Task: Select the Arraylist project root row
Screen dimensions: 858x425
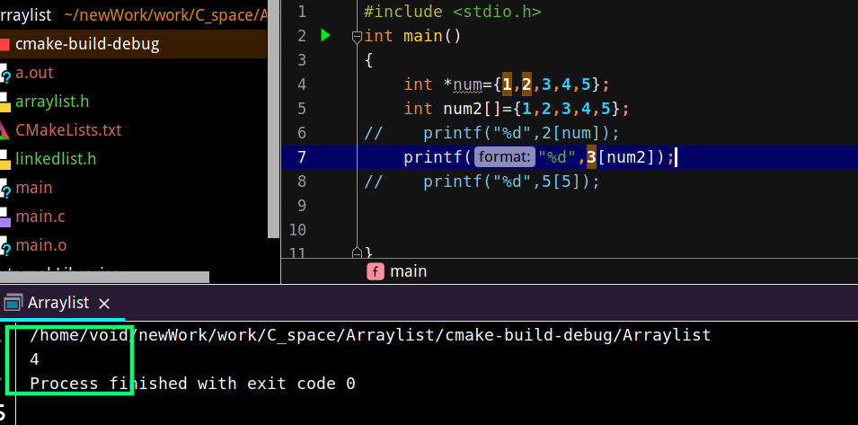Action: tap(134, 14)
